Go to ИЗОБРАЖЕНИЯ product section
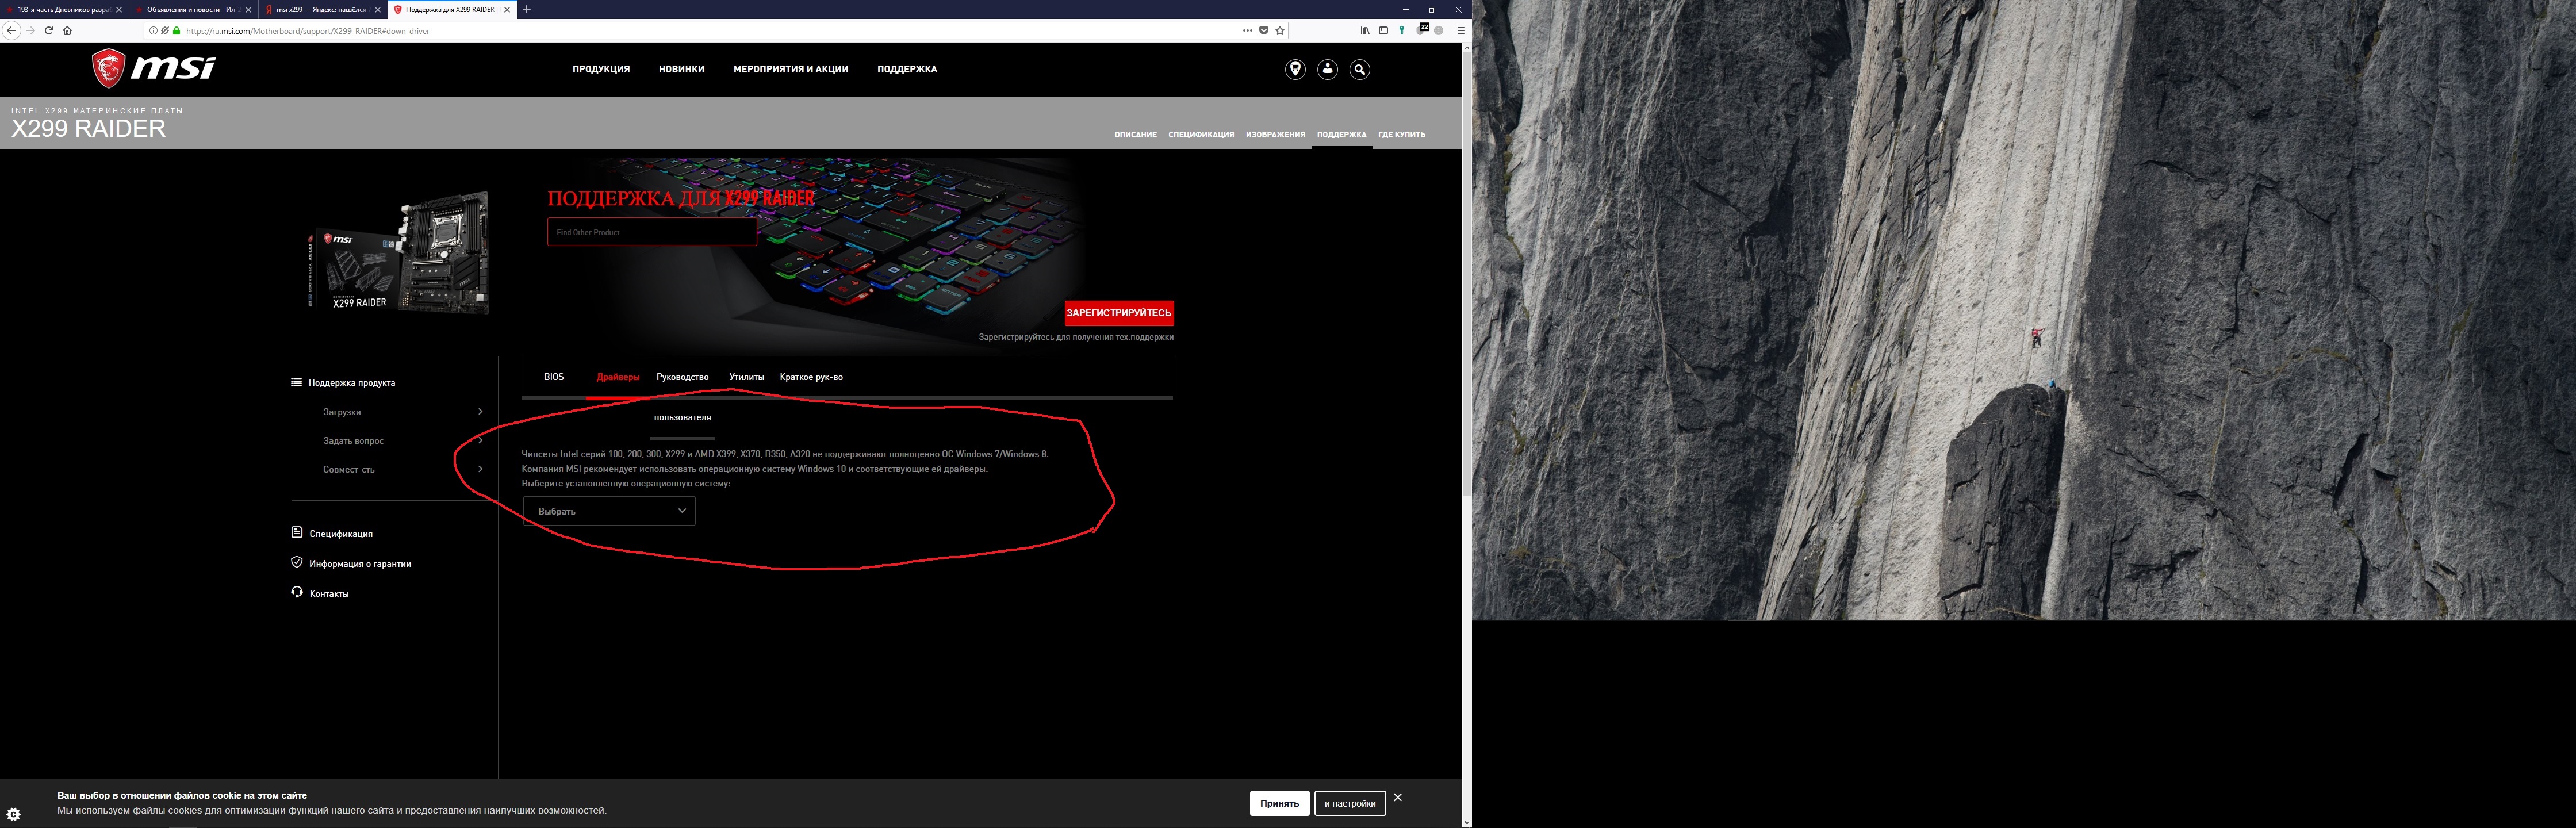This screenshot has width=2576, height=828. coord(1275,134)
